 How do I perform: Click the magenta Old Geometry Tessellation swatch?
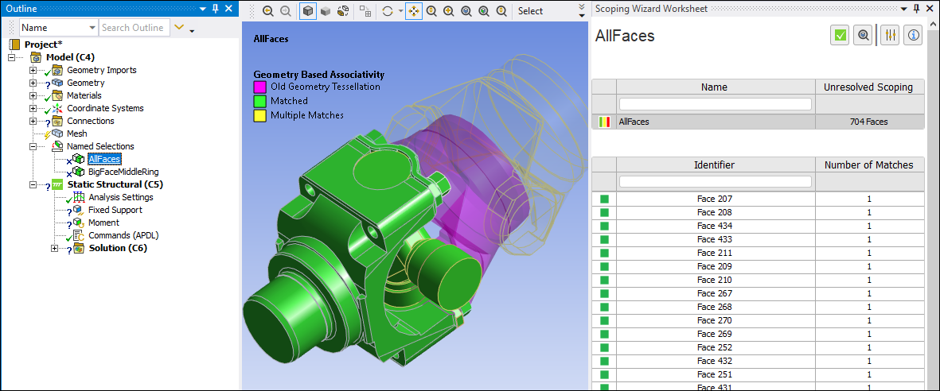pyautogui.click(x=259, y=87)
